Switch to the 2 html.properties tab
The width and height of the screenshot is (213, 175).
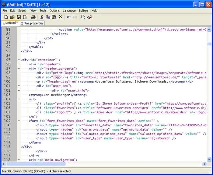tap(32, 23)
